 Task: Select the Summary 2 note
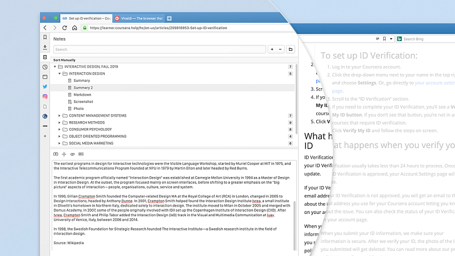(x=83, y=88)
